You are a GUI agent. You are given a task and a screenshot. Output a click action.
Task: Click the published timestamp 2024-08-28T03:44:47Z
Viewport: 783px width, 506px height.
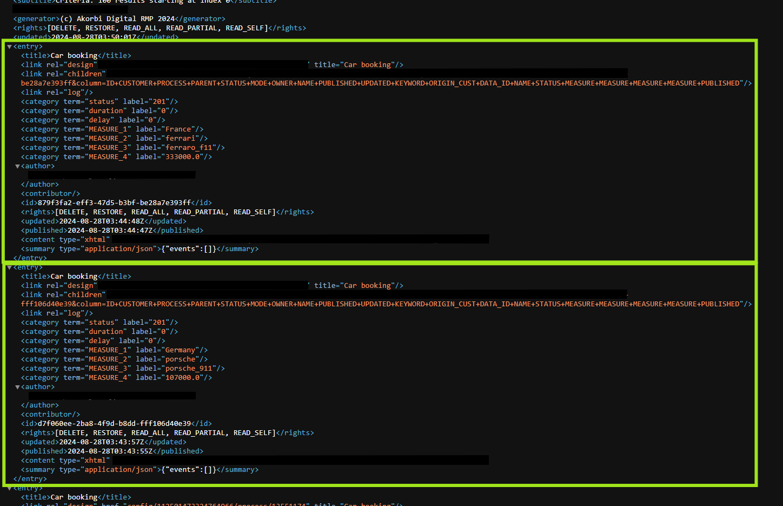(x=110, y=230)
